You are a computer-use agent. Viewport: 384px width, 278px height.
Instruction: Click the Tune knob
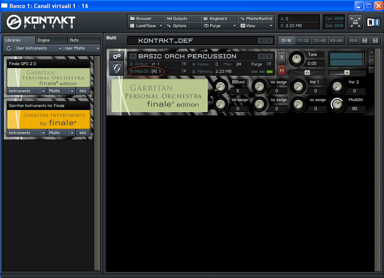[x=296, y=59]
